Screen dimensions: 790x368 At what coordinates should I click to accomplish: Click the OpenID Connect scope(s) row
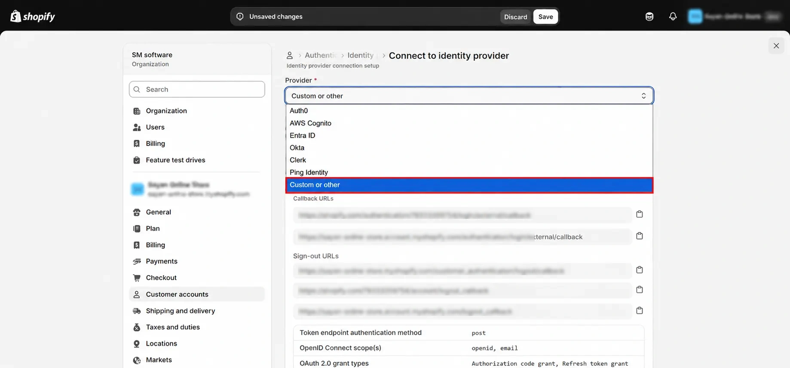point(468,348)
